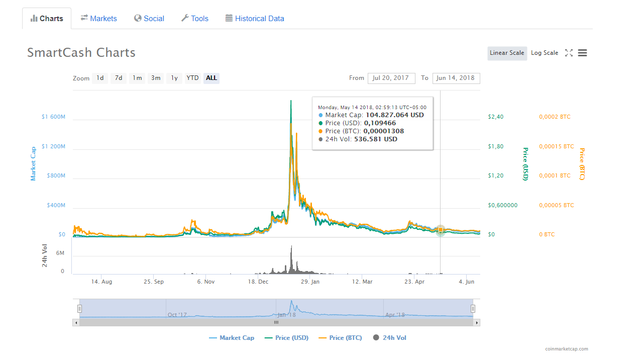641x357 pixels.
Task: Click the To date field
Action: (x=456, y=78)
